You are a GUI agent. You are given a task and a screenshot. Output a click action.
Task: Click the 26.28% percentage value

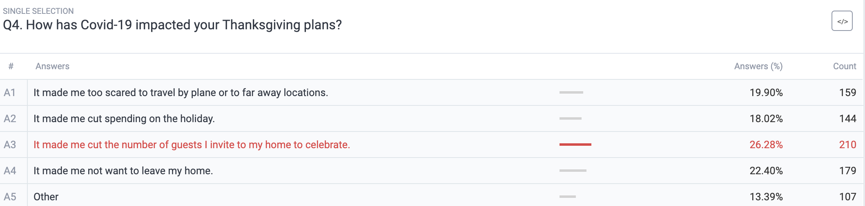(766, 145)
